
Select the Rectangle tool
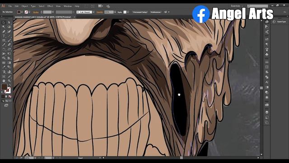(x=4, y=40)
